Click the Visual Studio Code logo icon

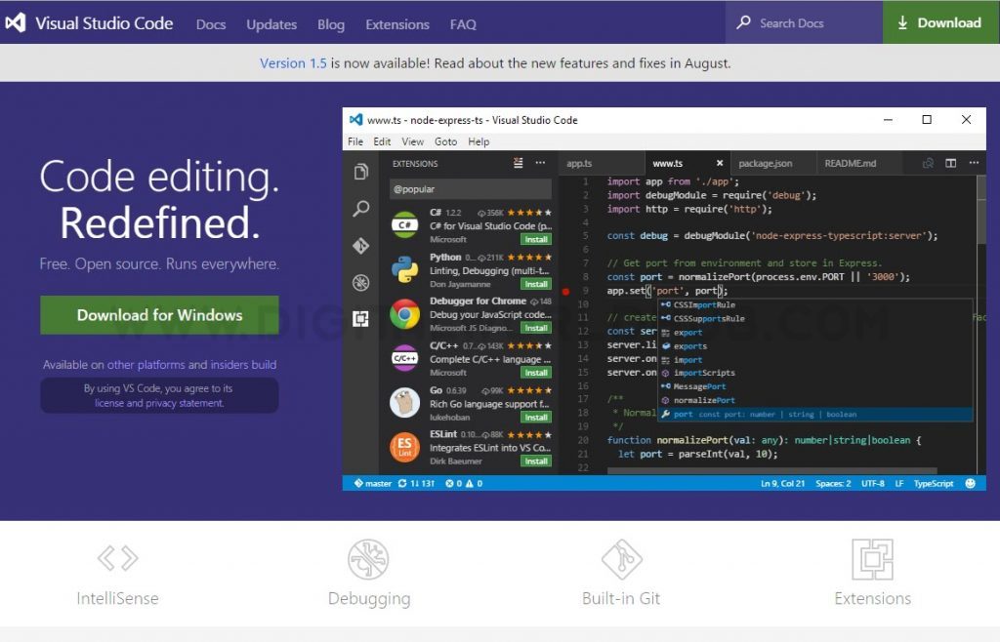(15, 23)
